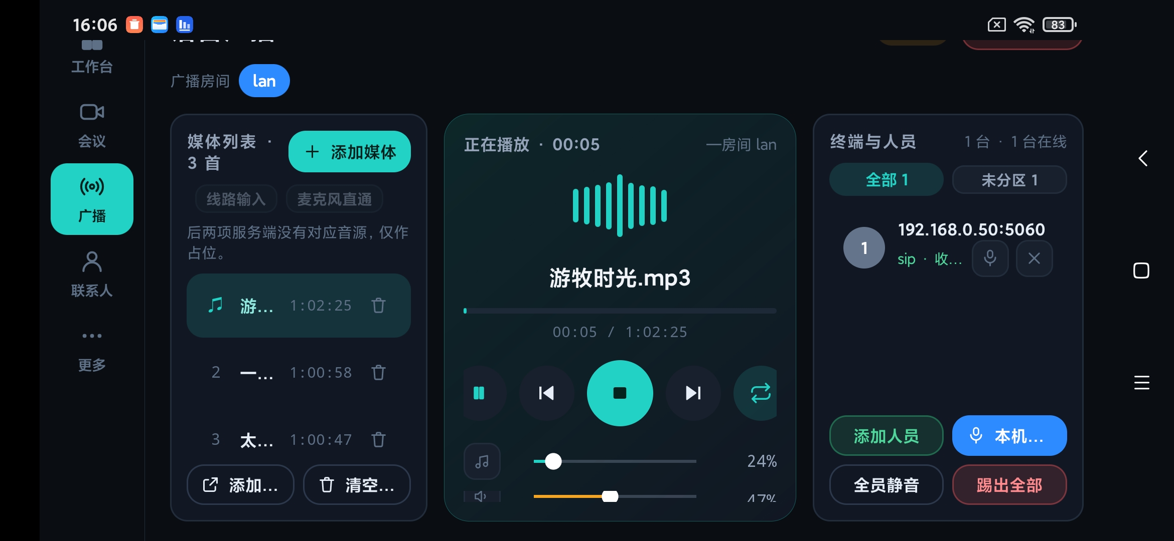Viewport: 1174px width, 541px height.
Task: Skip to the next track
Action: coord(693,393)
